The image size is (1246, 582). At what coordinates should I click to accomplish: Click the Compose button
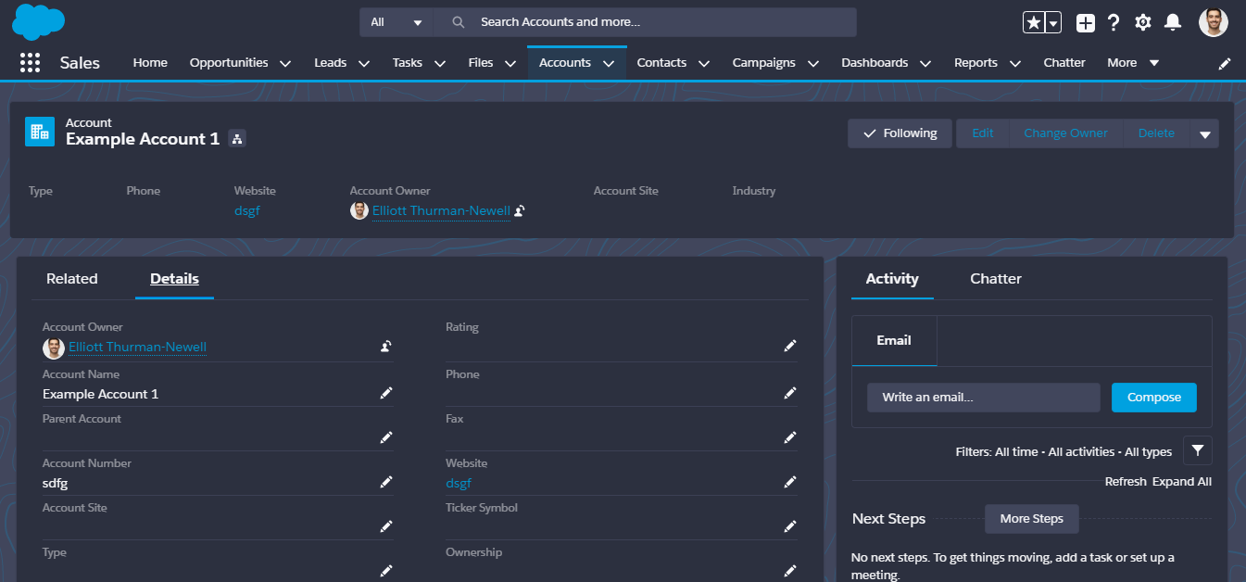[1153, 397]
